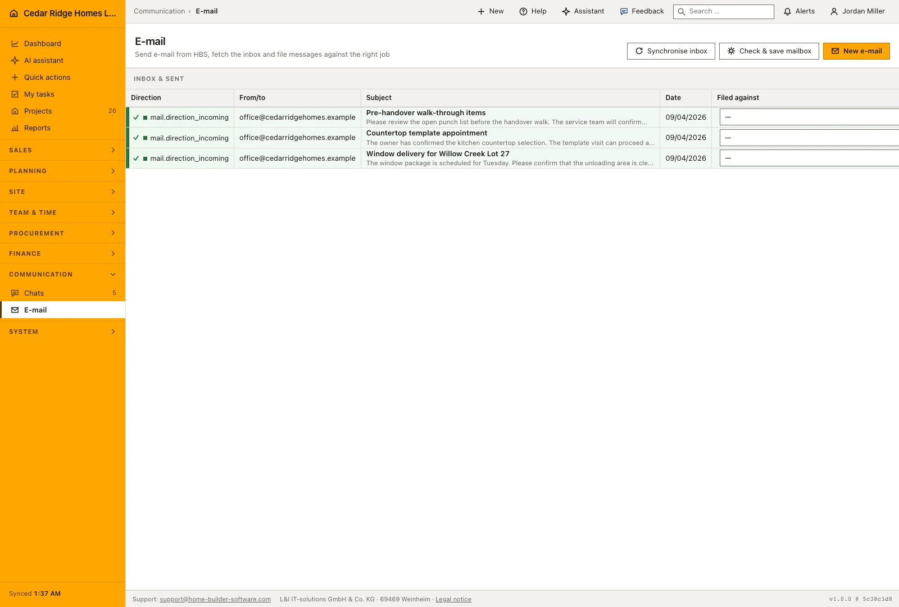This screenshot has height=607, width=899.
Task: Expand the Sales section
Action: pyautogui.click(x=62, y=150)
